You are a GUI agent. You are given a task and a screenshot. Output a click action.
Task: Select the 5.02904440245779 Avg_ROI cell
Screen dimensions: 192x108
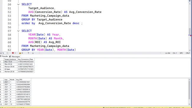point(23,102)
